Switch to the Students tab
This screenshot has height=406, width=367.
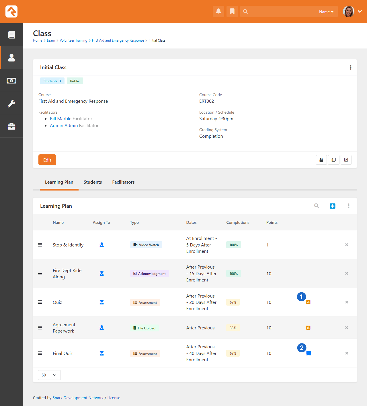coord(93,182)
